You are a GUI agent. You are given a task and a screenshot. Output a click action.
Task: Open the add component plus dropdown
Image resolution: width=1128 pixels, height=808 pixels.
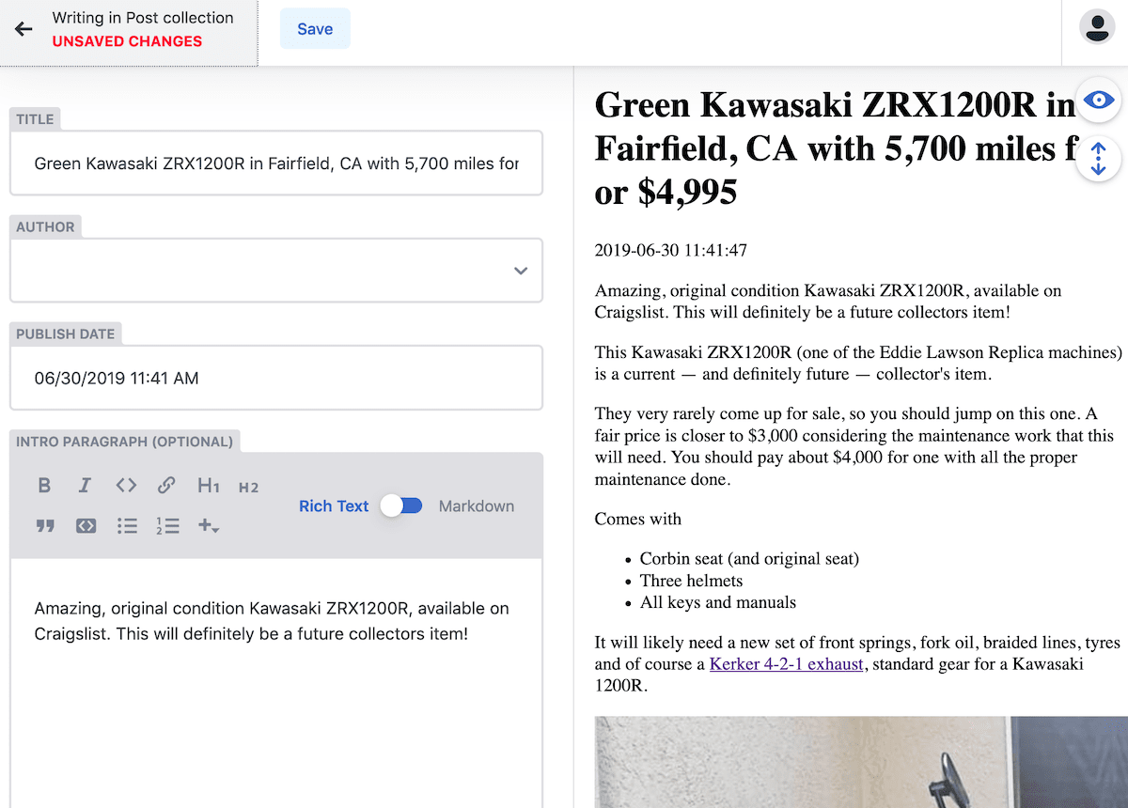click(209, 526)
